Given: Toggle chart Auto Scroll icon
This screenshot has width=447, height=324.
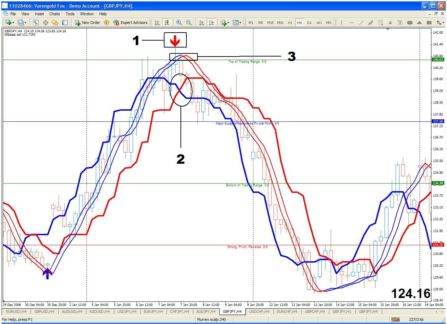Looking at the screenshot, I should 202,23.
